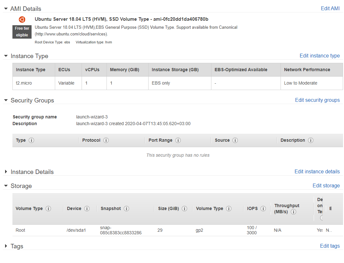Click the AMI title with ami-0fc20dd1da406780b
The image size is (344, 263).
[x=121, y=19]
